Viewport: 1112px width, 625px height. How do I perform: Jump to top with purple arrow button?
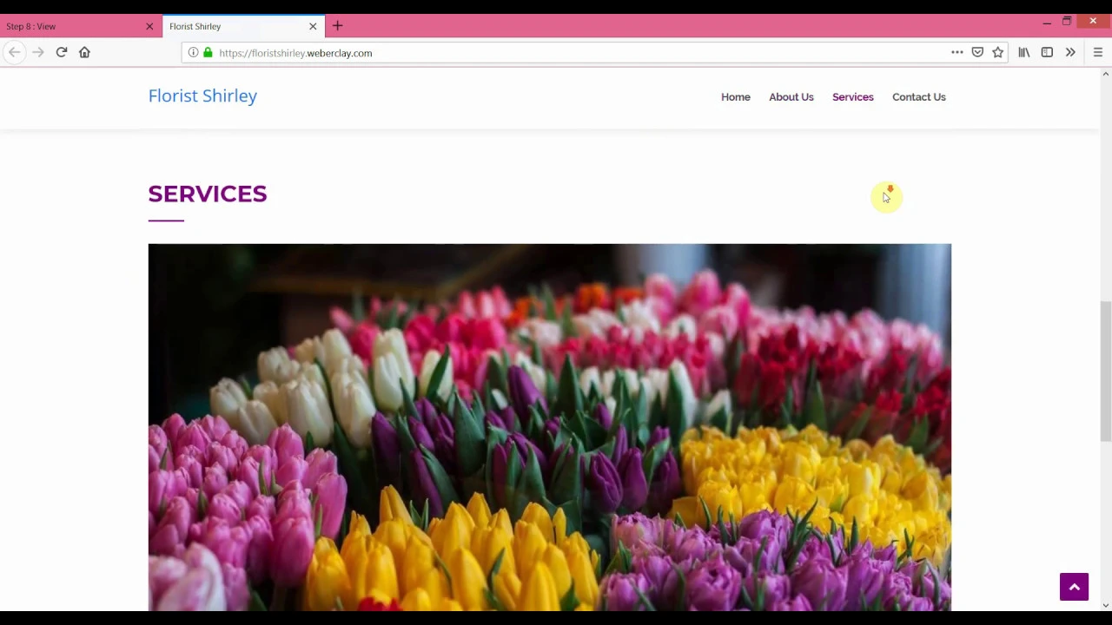pyautogui.click(x=1074, y=587)
